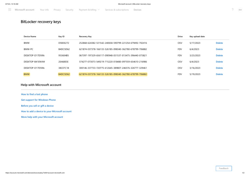Open Services & subscriptions tab
Screen dimensions: 250x177
(x=117, y=10)
